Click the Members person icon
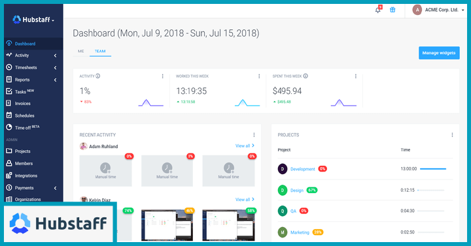 pyautogui.click(x=9, y=163)
